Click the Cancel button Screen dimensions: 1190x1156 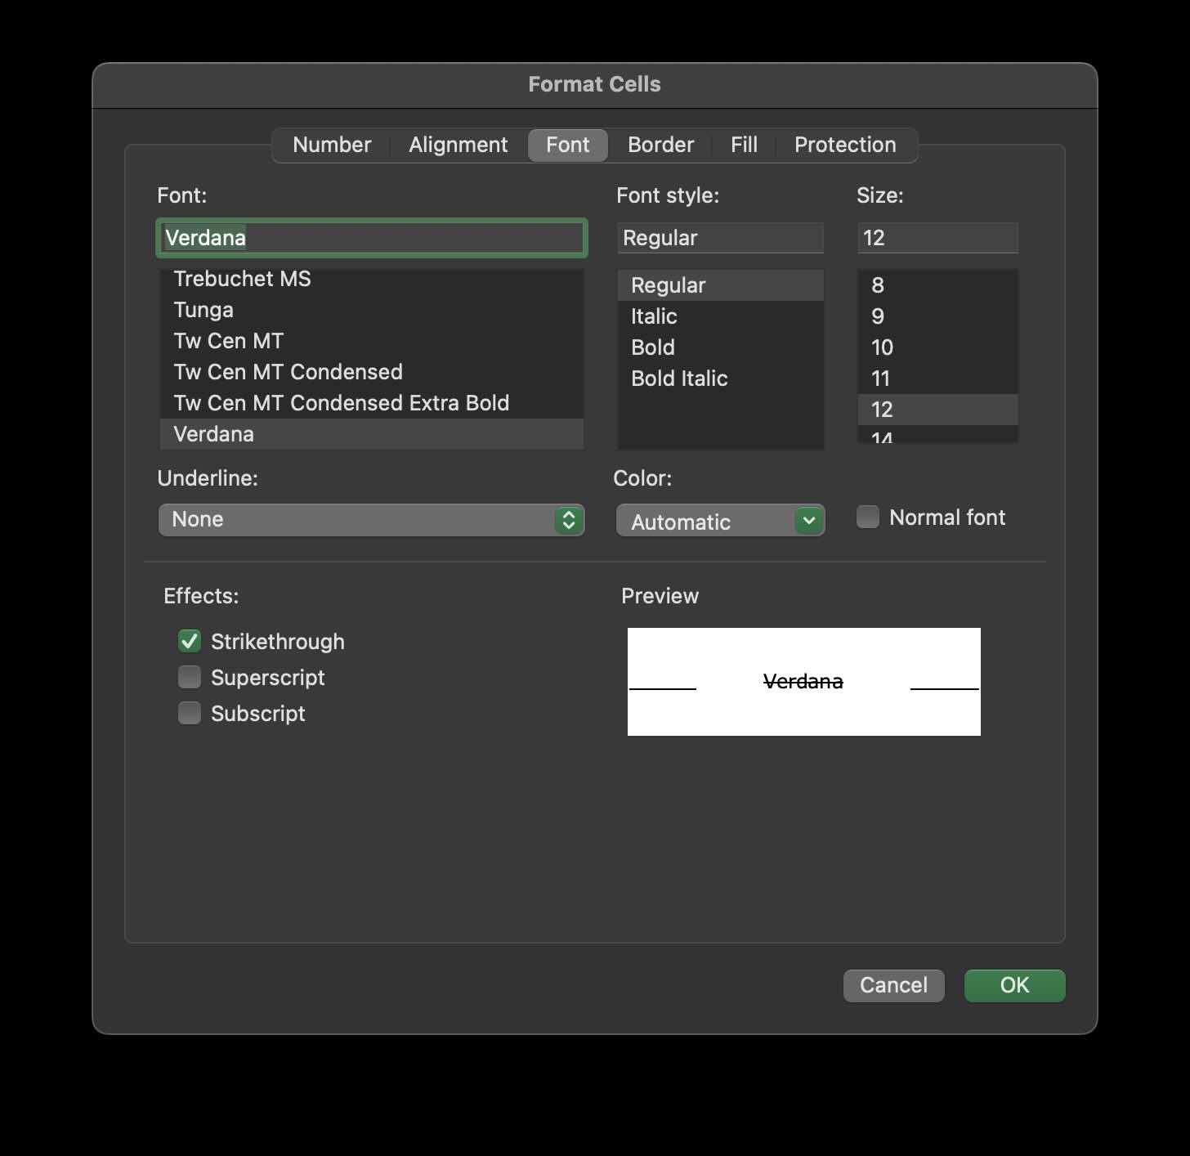coord(893,985)
